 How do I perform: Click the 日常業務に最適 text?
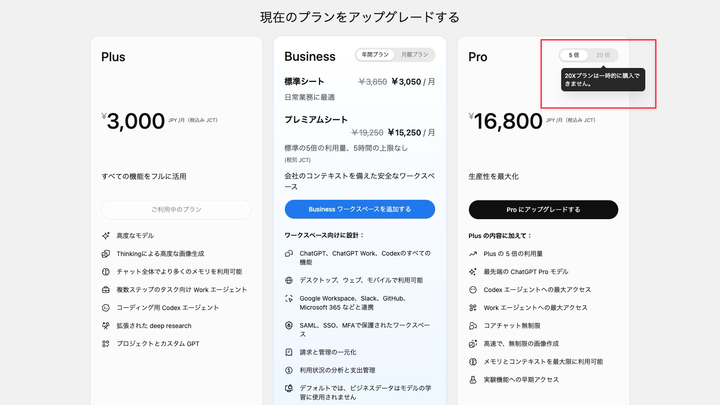[x=310, y=97]
